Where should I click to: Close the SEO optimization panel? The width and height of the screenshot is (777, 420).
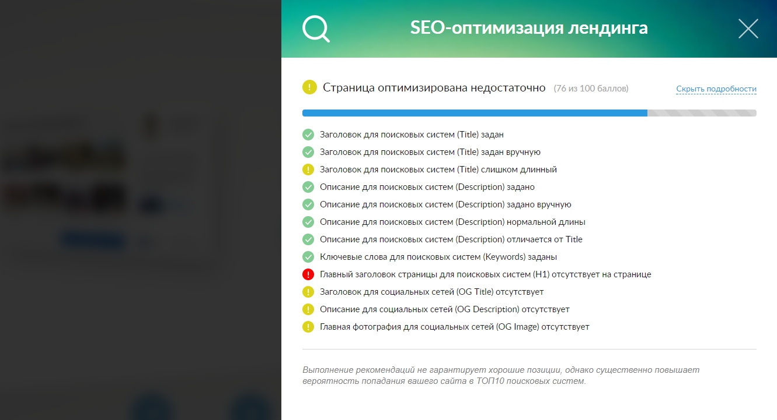[x=748, y=29]
